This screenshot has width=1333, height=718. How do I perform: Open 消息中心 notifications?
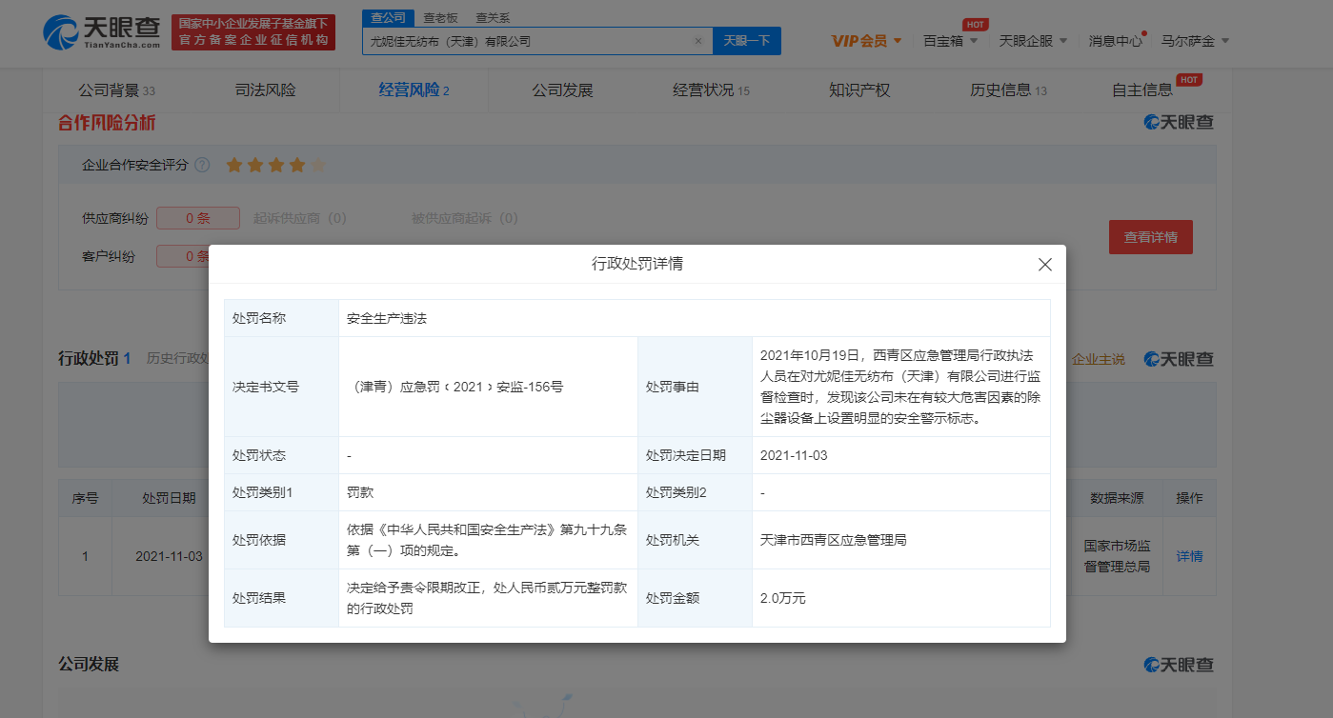click(1116, 41)
